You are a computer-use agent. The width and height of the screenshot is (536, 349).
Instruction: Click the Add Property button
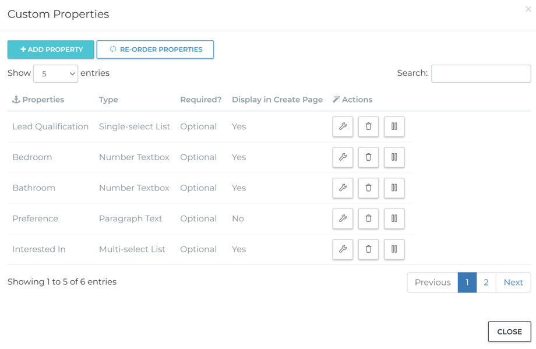coord(51,50)
